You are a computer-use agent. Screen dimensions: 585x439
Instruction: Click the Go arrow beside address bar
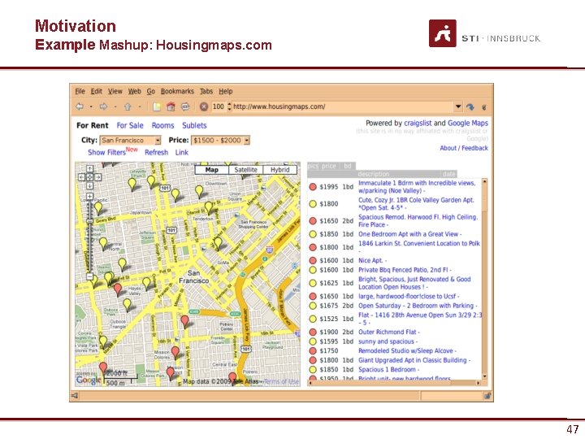tap(470, 107)
